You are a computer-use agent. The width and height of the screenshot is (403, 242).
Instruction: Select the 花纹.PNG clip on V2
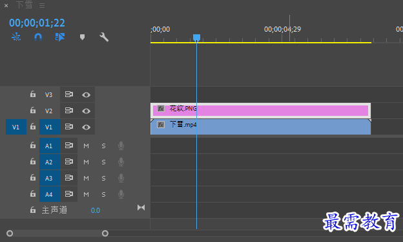pos(261,111)
